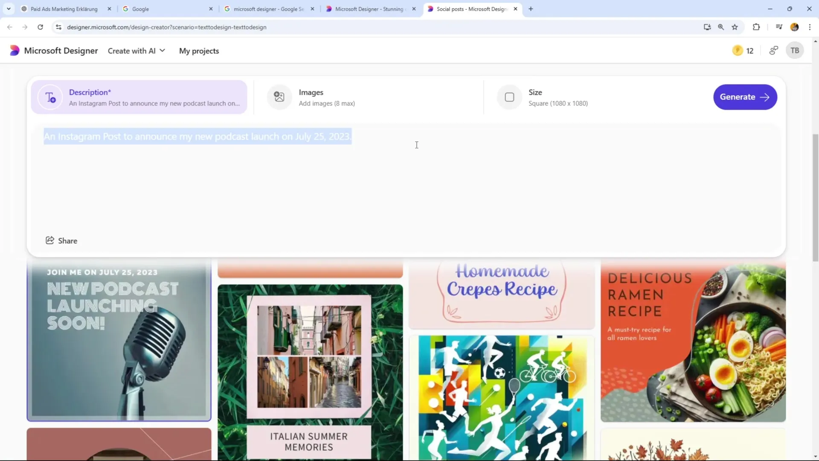Click the browser back arrow
819x461 pixels.
10,27
